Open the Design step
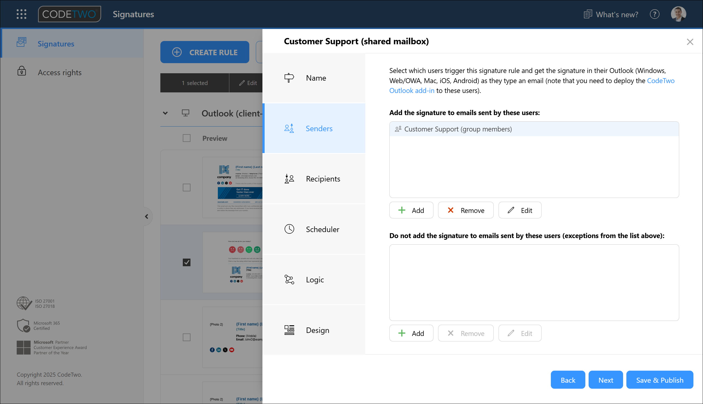Screen dimensions: 703x404 314,330
